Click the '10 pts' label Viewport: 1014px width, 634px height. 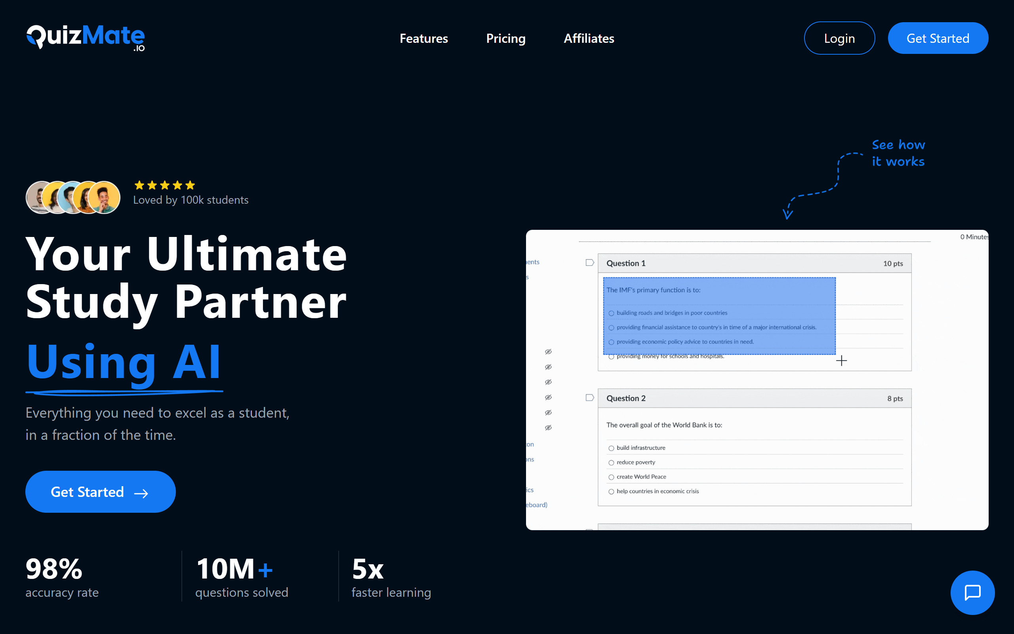coord(893,264)
